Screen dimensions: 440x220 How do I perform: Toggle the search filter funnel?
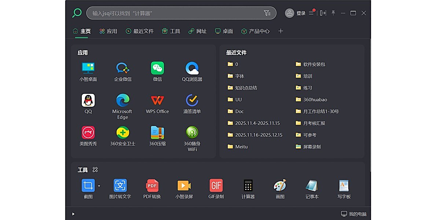coord(268,13)
